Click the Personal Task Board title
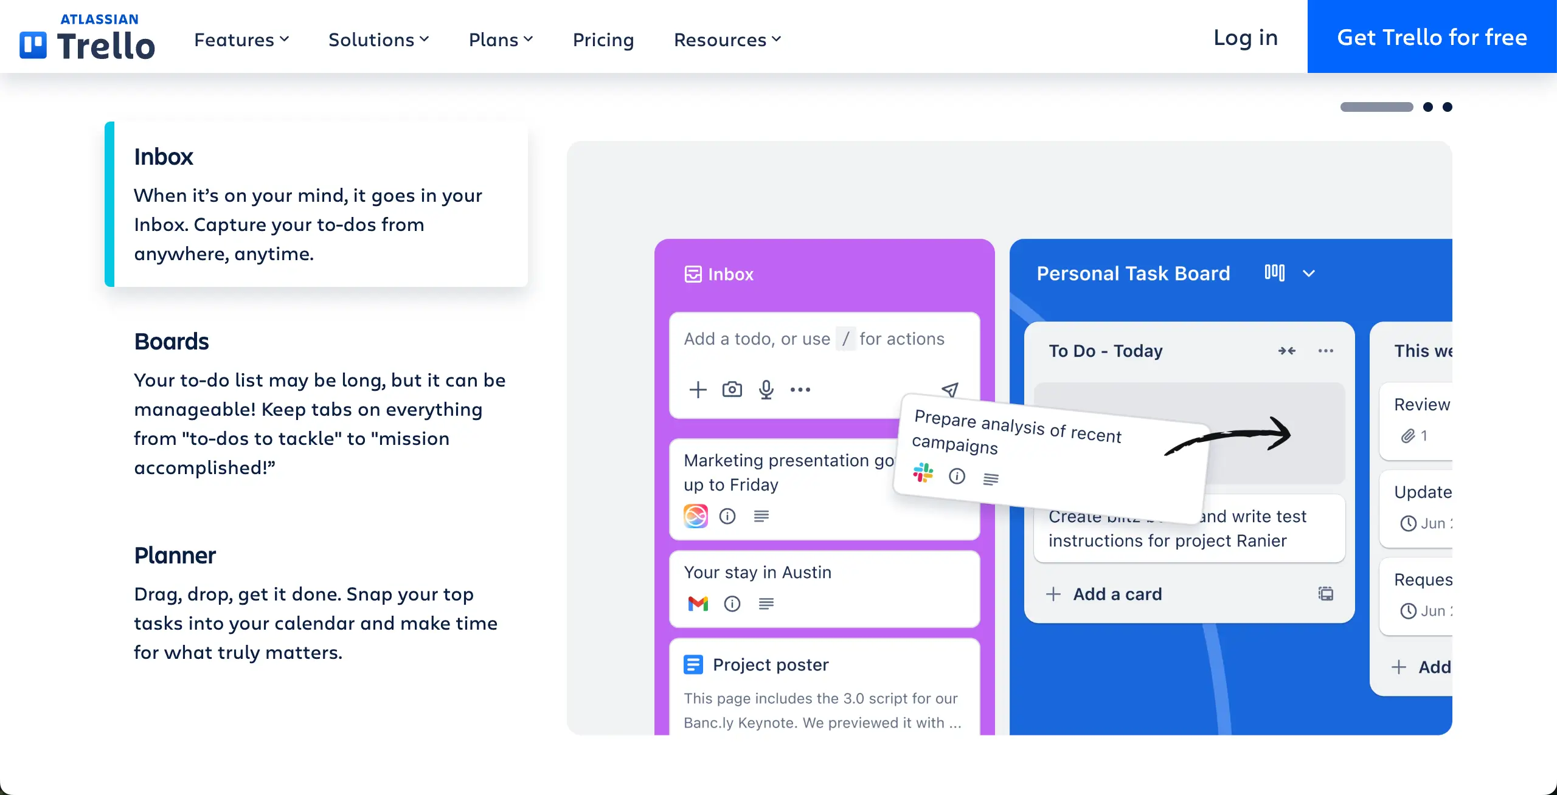The width and height of the screenshot is (1557, 795). click(x=1134, y=273)
